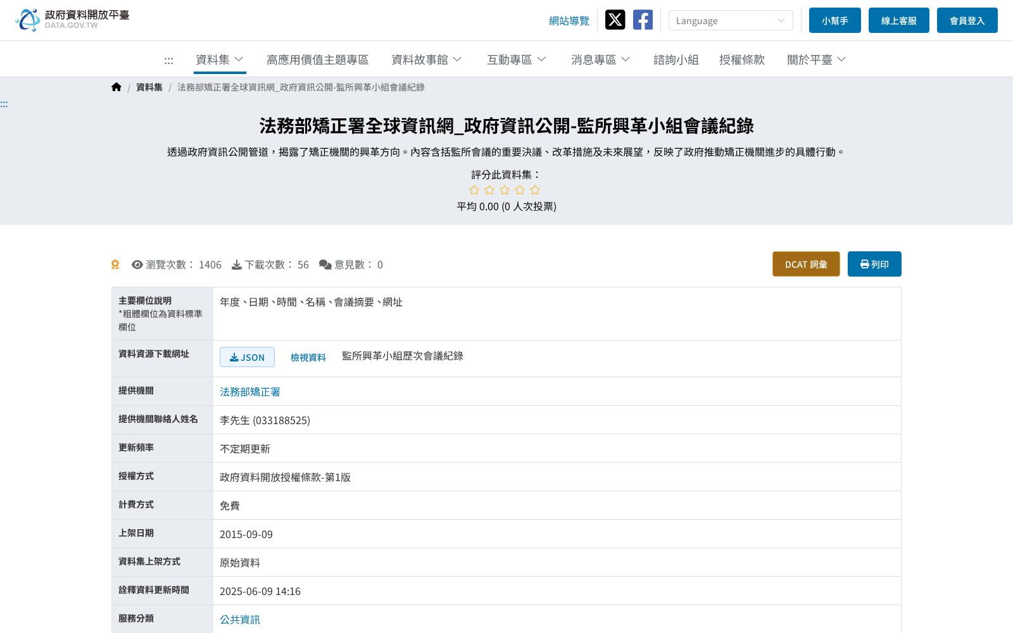Viewport: 1013px width, 633px height.
Task: Rate dataset three stars
Action: 505,190
